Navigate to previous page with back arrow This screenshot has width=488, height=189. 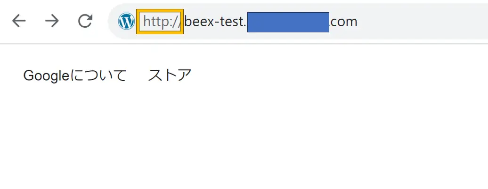19,21
